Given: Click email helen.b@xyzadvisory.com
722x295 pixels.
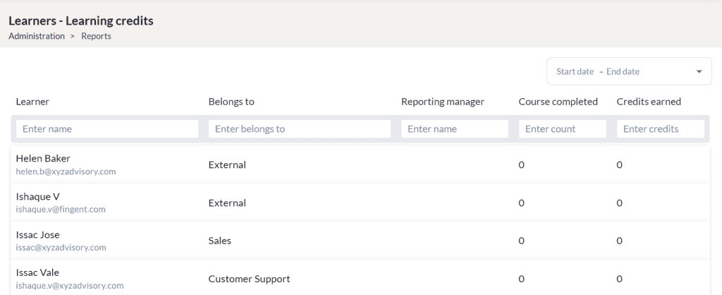Looking at the screenshot, I should (x=66, y=171).
